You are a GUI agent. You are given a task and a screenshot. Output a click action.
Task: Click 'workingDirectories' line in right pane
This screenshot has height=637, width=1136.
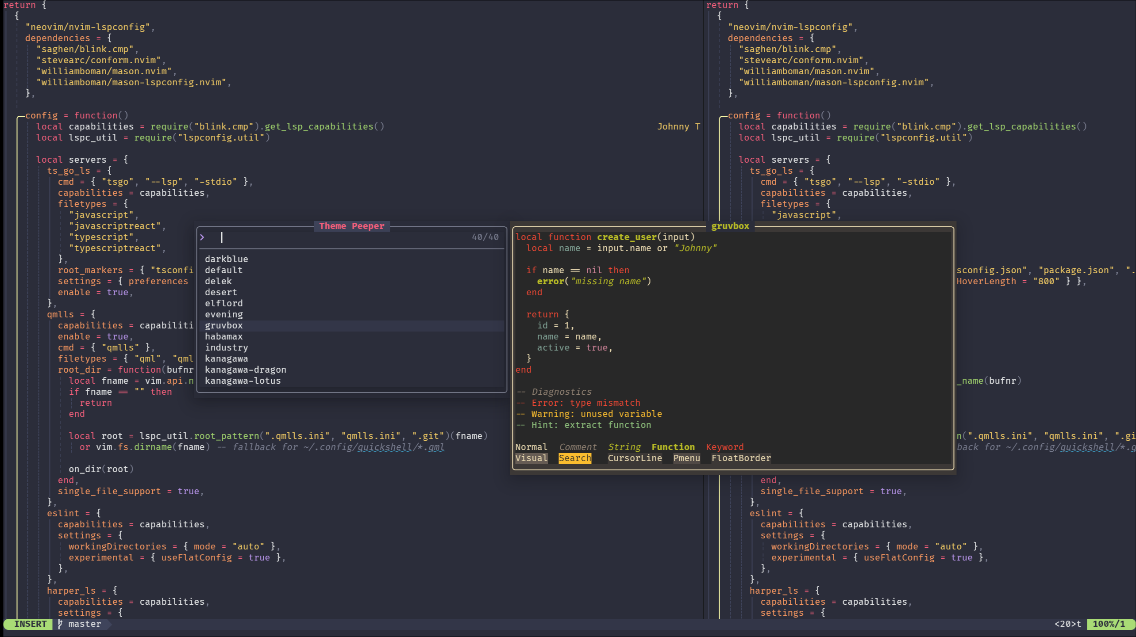point(877,546)
